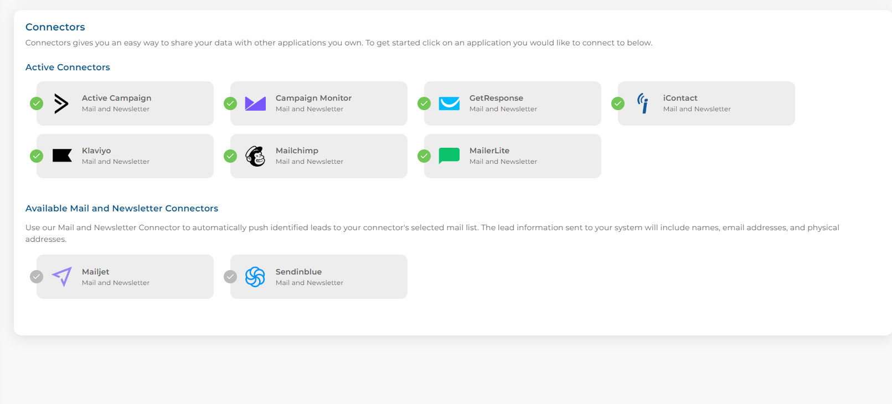The image size is (892, 404).
Task: Toggle the green check on MailerLite
Action: (x=424, y=156)
